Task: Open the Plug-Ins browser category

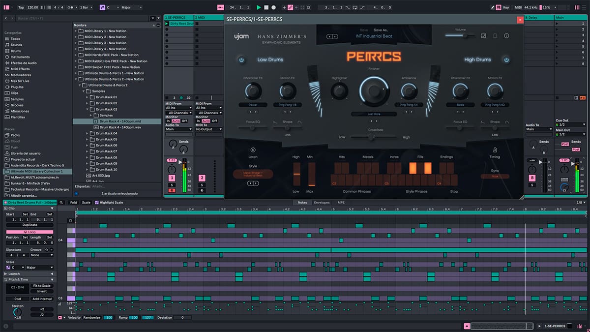Action: click(17, 87)
